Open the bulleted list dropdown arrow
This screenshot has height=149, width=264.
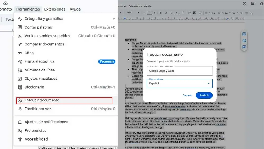tap(230, 13)
